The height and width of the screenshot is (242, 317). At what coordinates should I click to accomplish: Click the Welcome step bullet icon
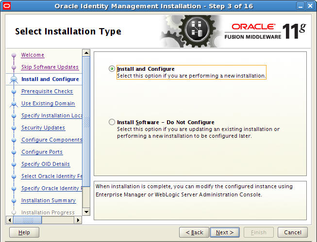(x=14, y=55)
